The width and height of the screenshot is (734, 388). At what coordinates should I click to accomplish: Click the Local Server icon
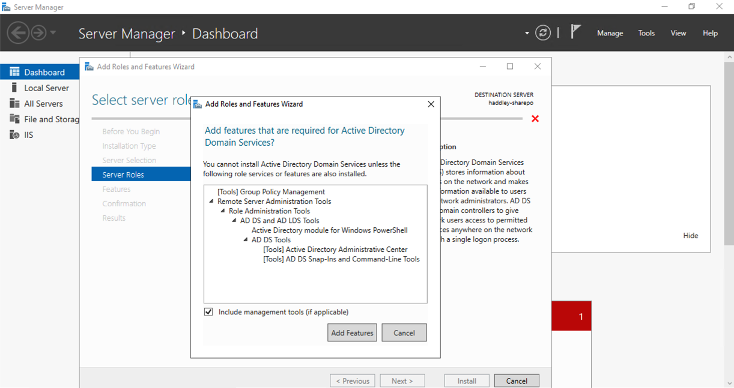click(x=14, y=88)
